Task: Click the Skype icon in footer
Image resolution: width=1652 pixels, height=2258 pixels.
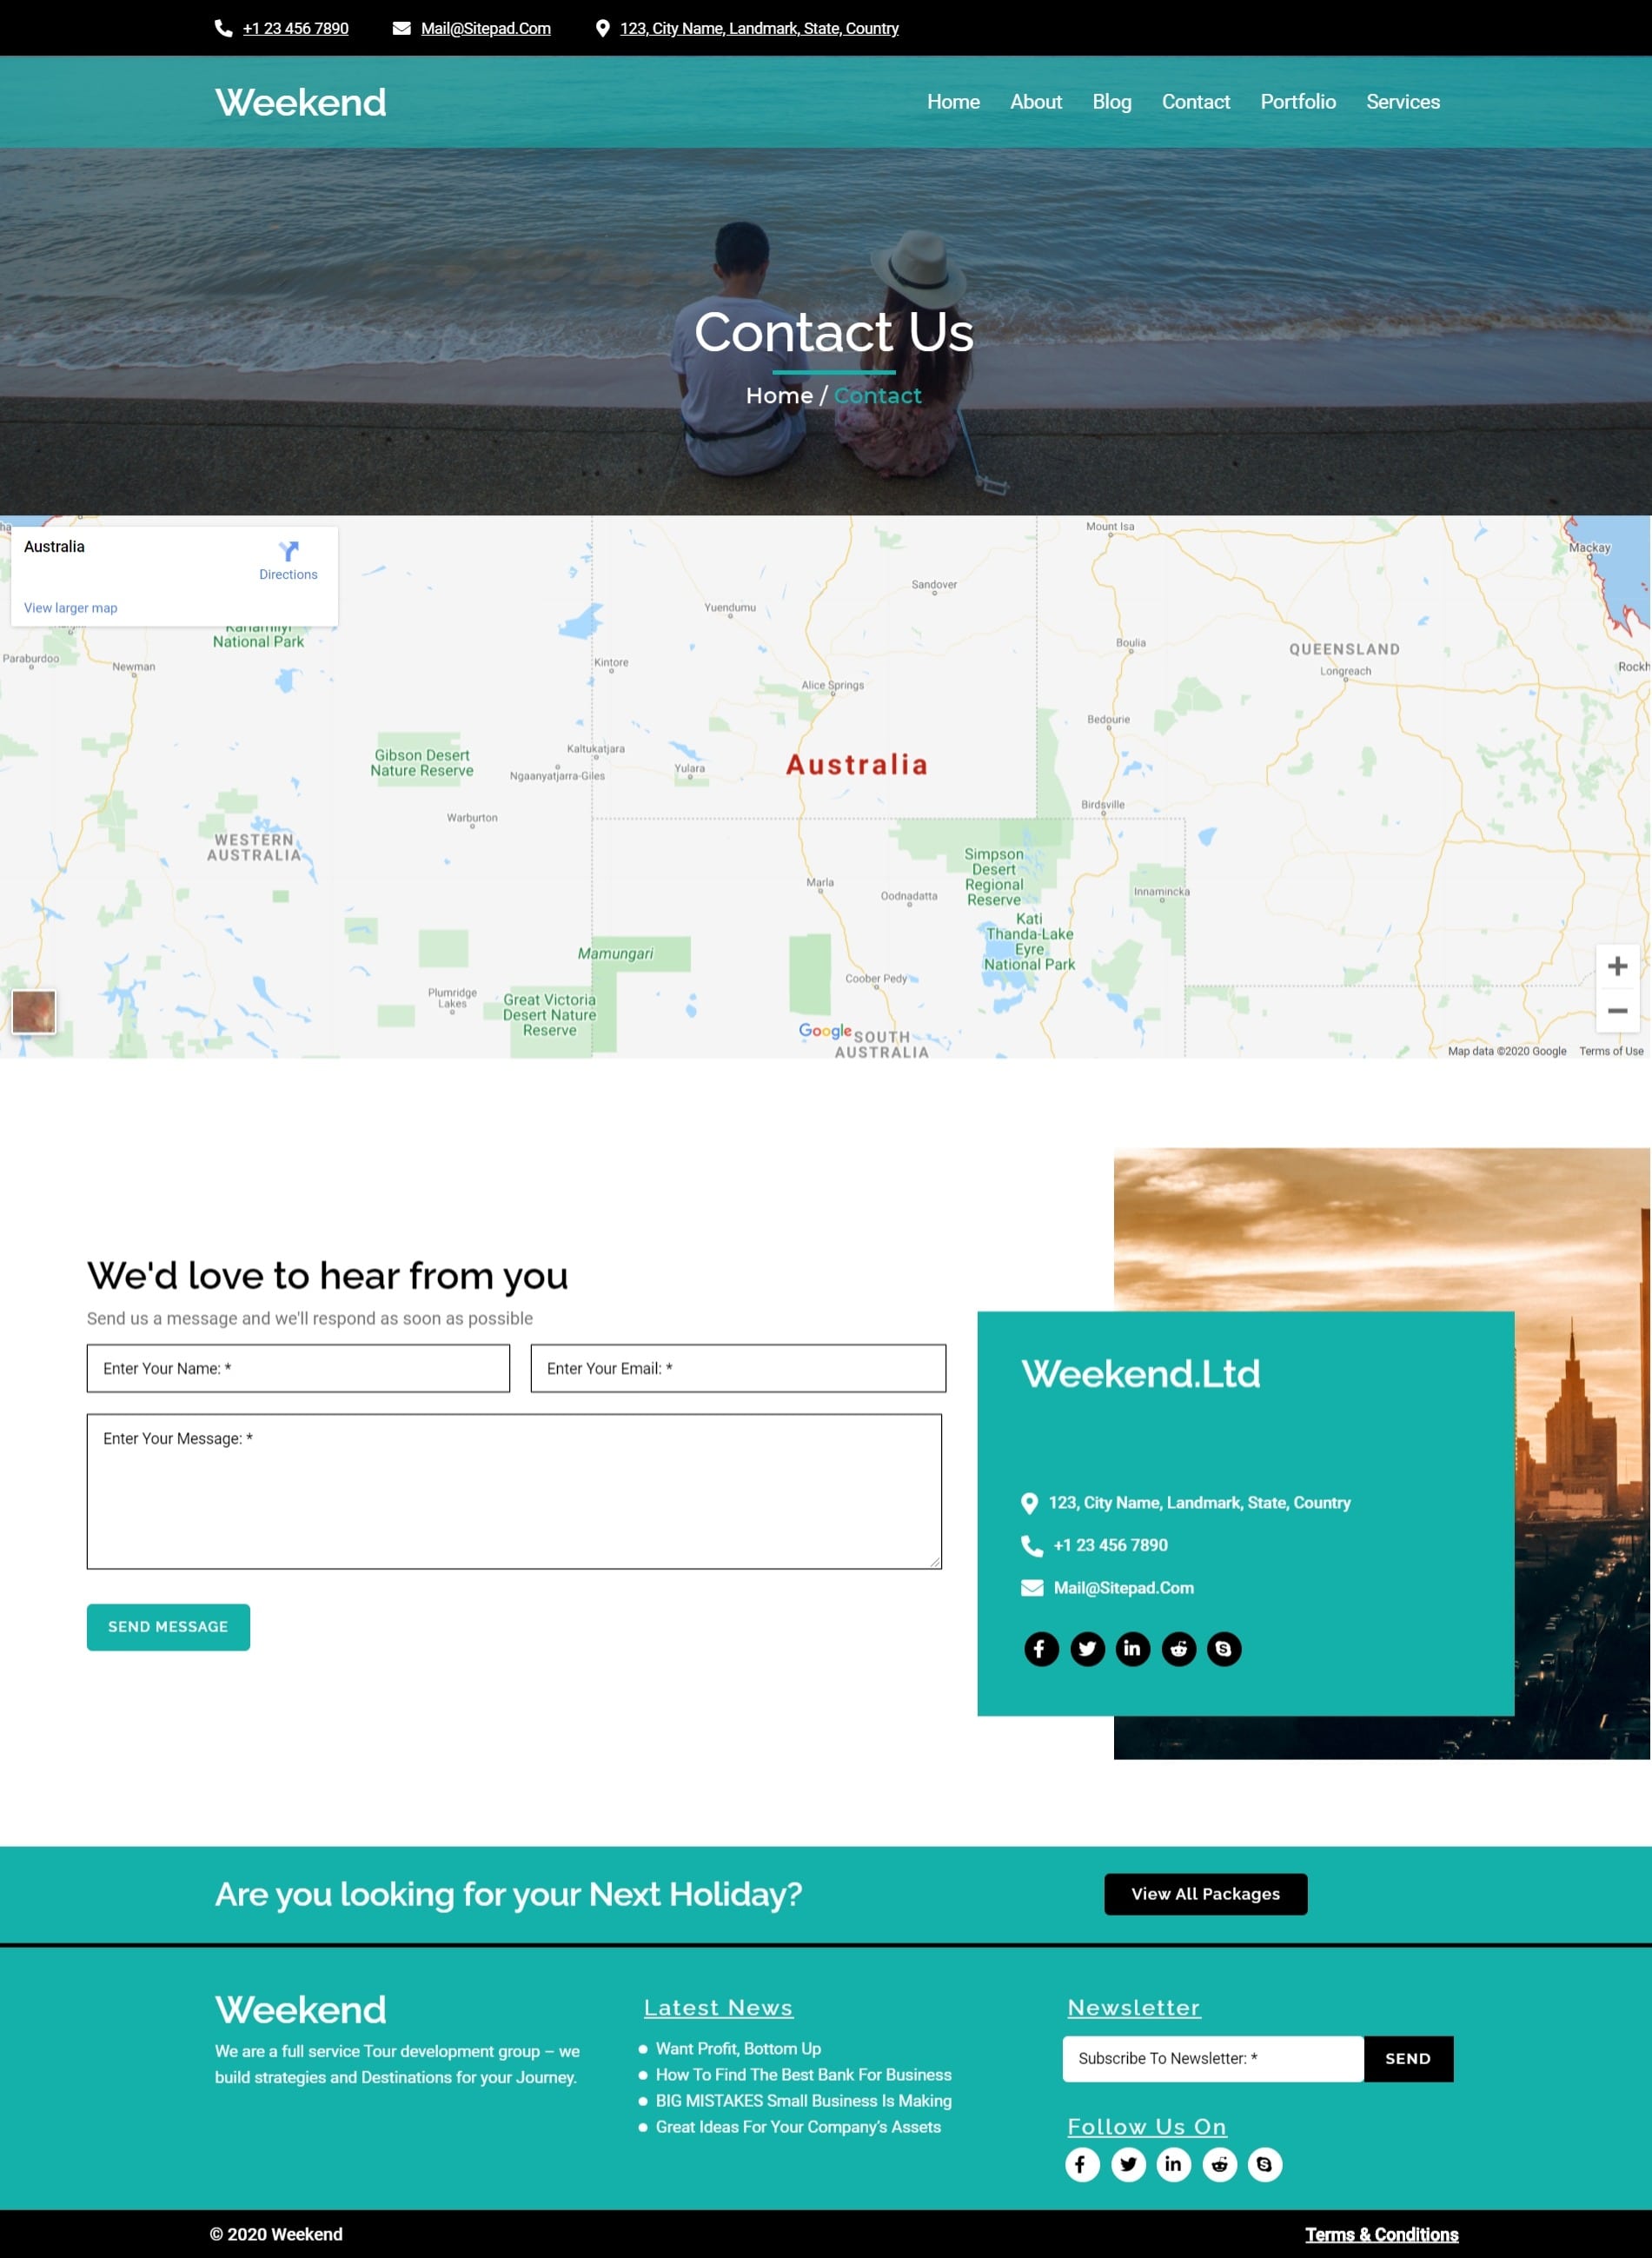Action: coord(1265,2164)
